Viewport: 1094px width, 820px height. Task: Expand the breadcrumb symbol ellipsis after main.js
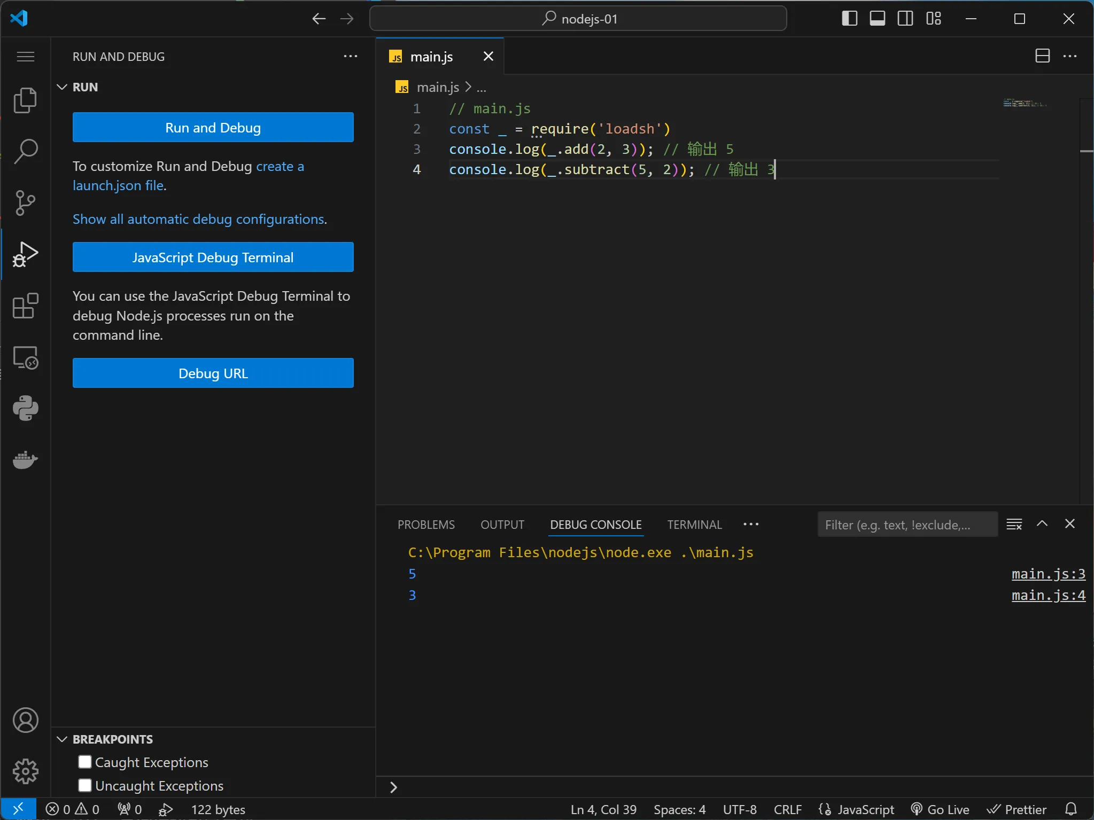[482, 87]
